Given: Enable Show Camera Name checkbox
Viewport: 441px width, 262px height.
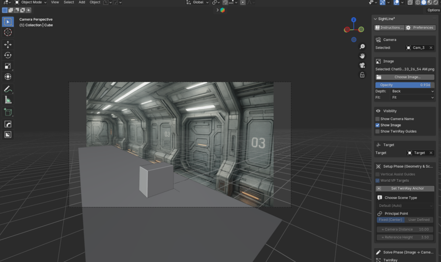Looking at the screenshot, I should click(378, 119).
